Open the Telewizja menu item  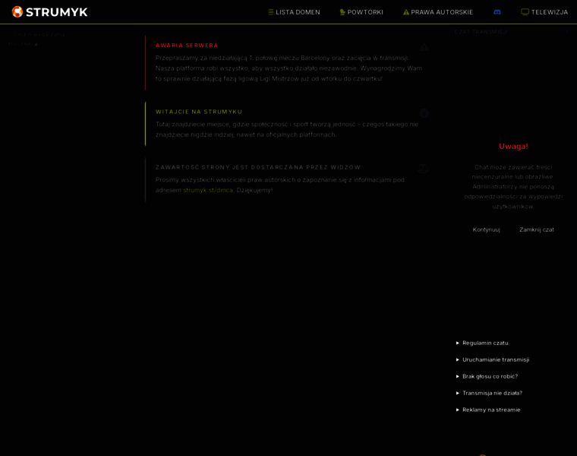click(x=544, y=12)
